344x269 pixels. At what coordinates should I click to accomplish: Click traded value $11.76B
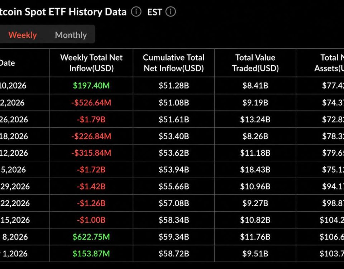click(x=255, y=237)
